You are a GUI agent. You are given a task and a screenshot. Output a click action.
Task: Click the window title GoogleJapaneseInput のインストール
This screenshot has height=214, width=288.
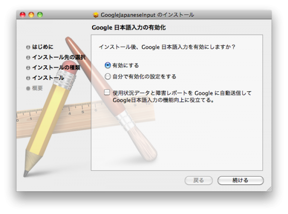point(147,15)
